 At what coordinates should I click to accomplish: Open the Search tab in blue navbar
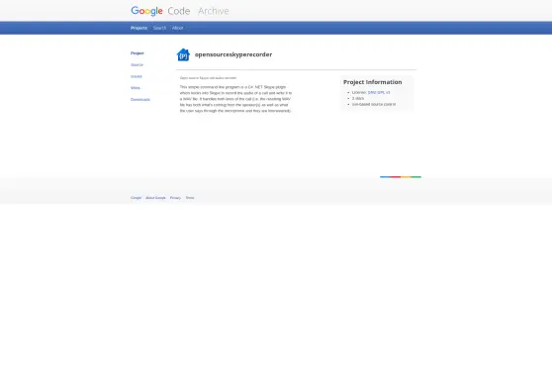pos(159,28)
